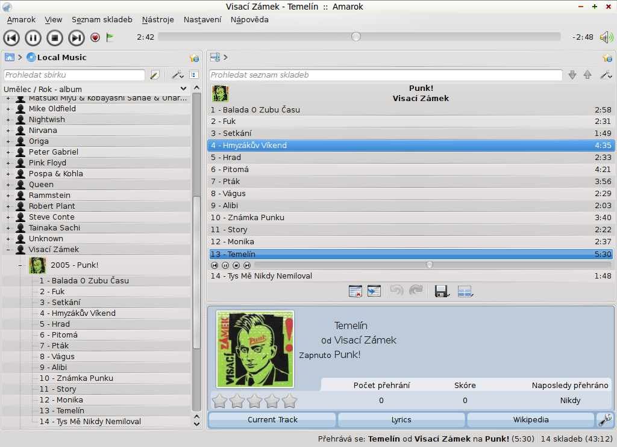
Task: Jump to previous search match arrow
Action: click(x=587, y=75)
